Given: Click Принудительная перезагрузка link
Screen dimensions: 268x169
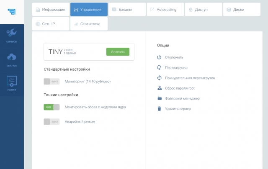Looking at the screenshot, I should tap(190, 78).
